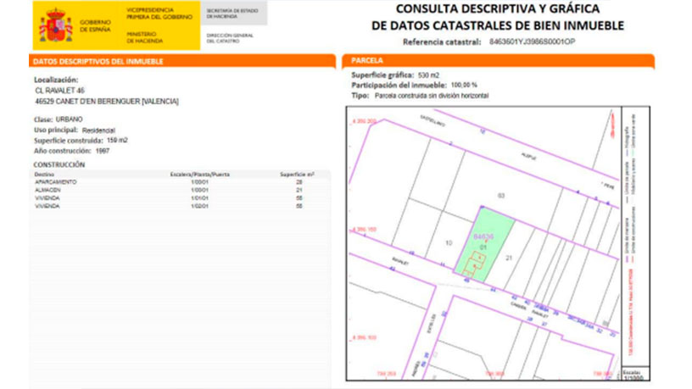
Task: Select the 'Gobierno de España' logo text
Action: click(x=94, y=26)
